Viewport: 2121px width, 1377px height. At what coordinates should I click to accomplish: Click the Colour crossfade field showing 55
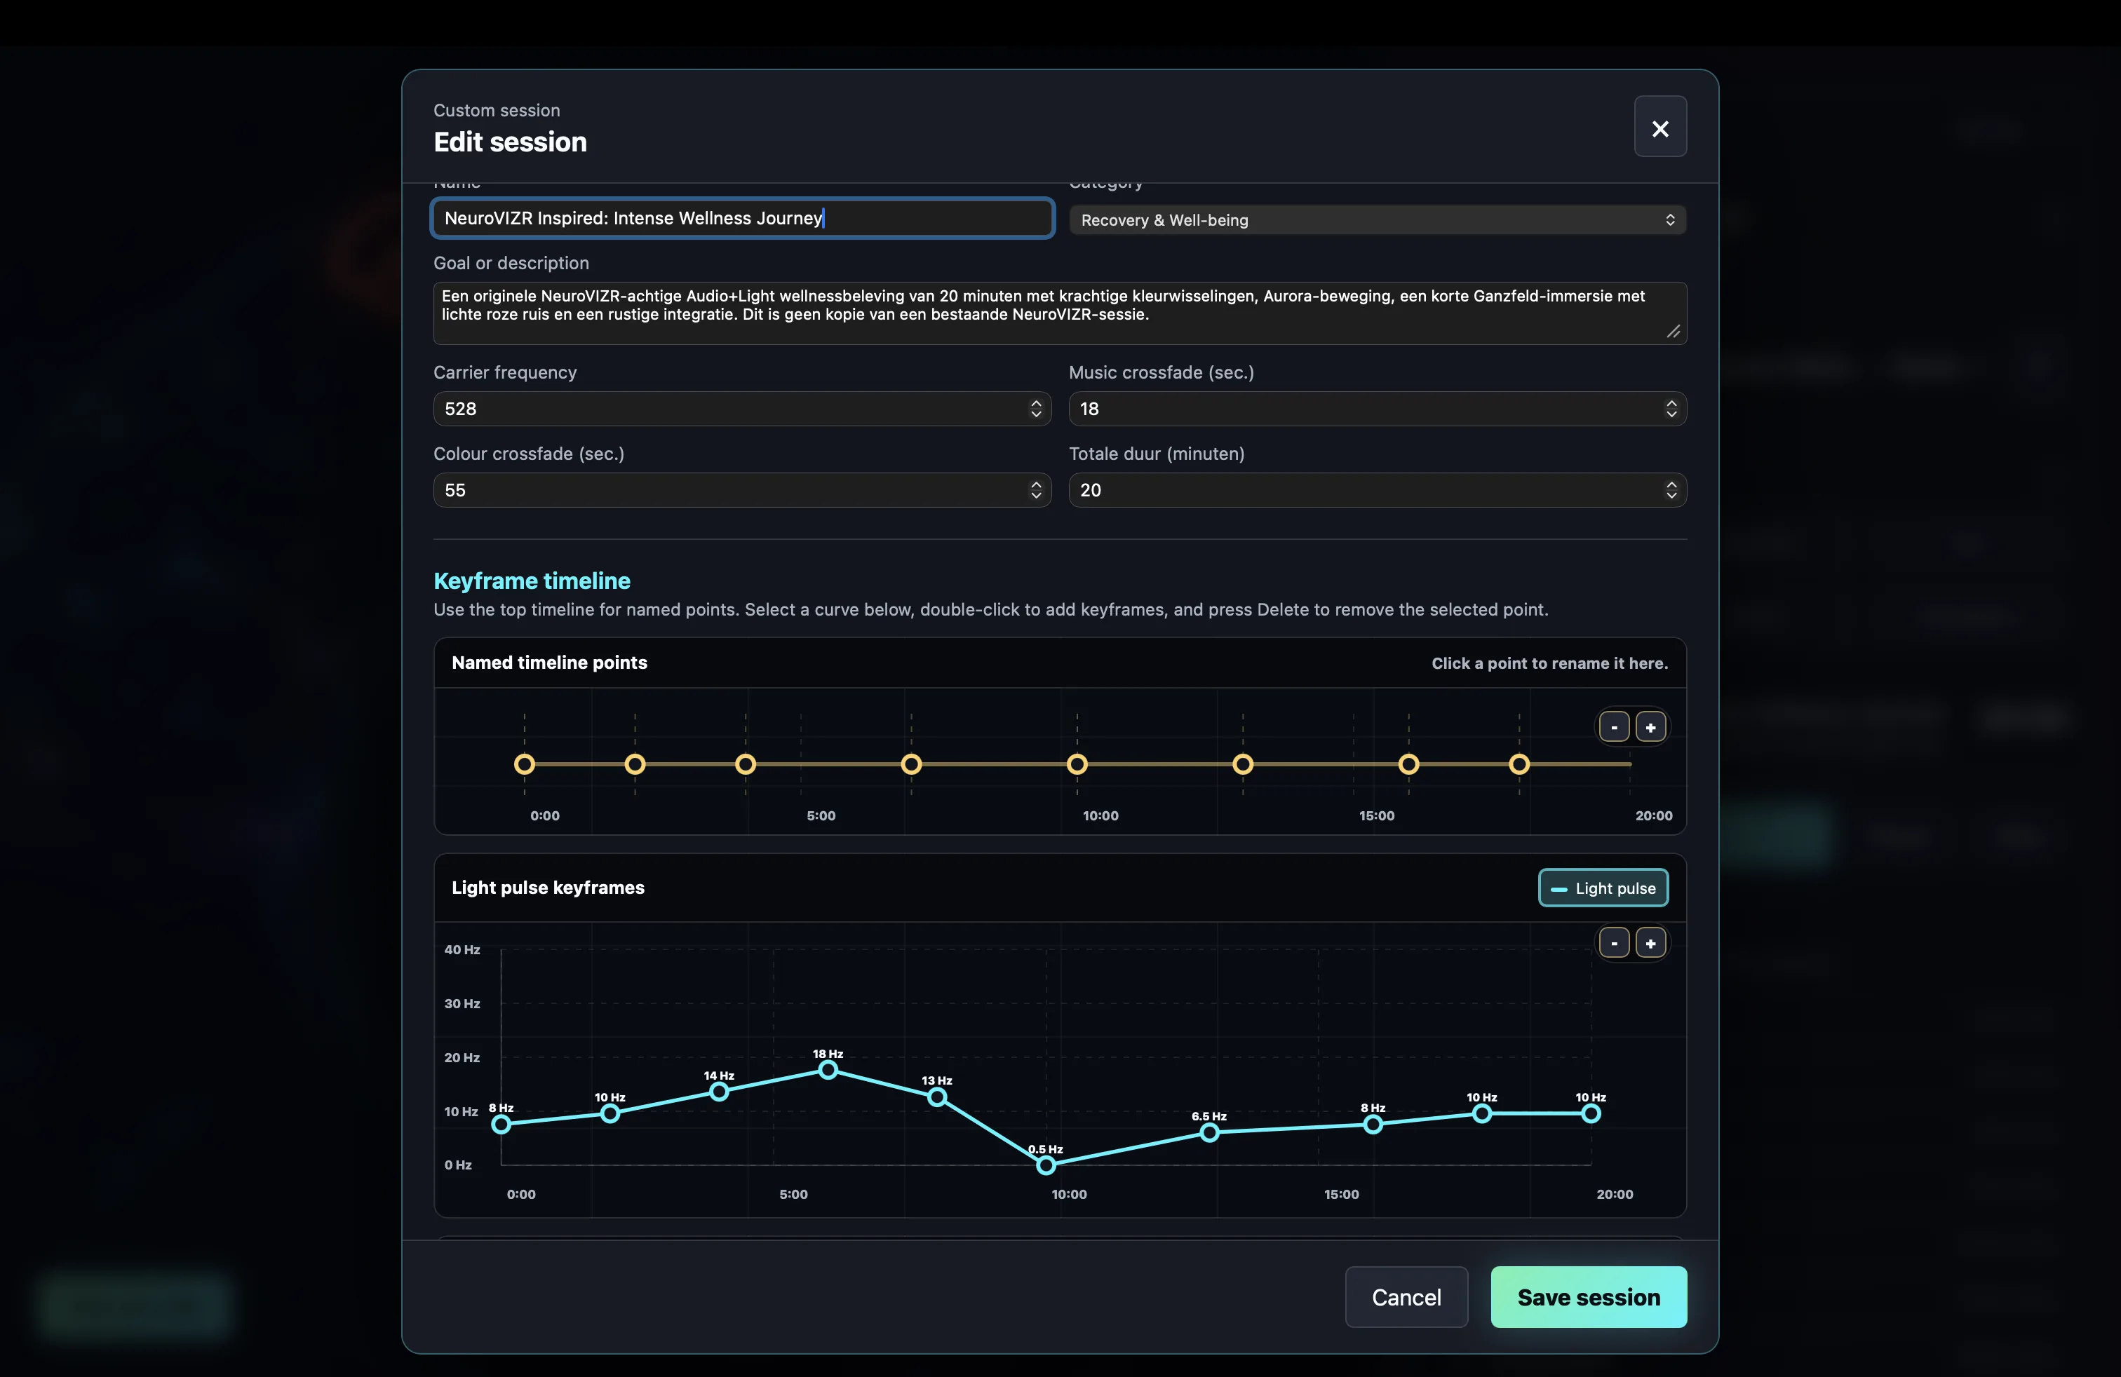tap(741, 490)
